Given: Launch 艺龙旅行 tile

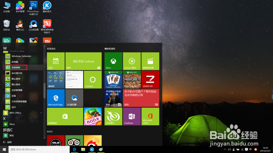Looking at the screenshot, I should 113,116.
